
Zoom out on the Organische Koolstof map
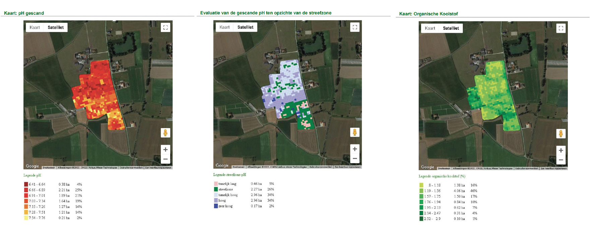[561, 160]
